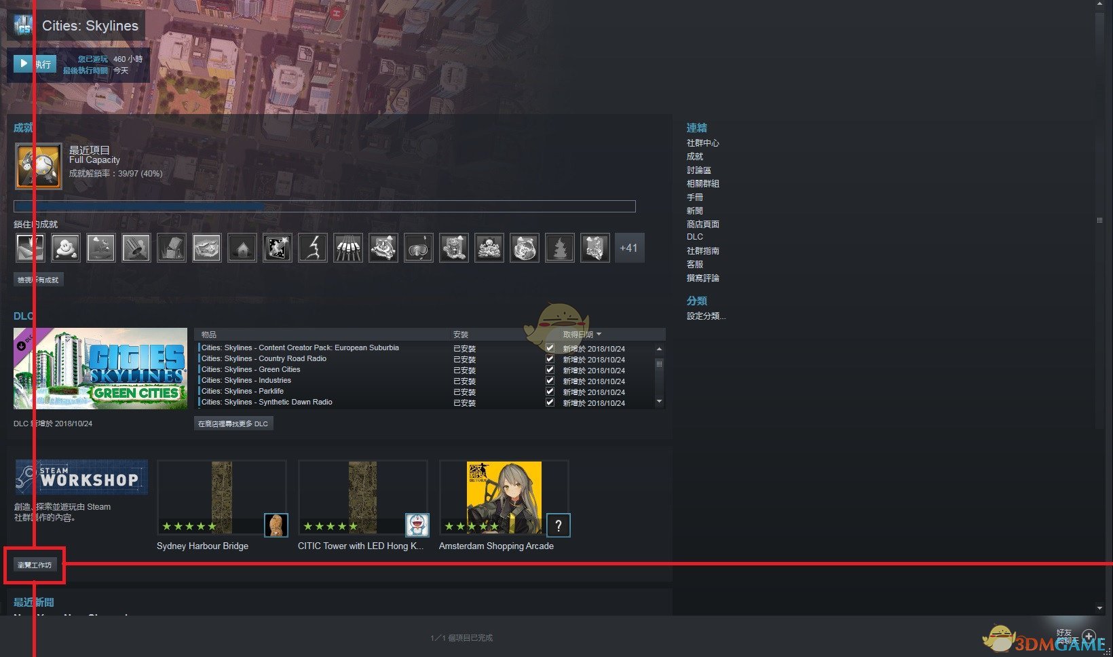Select the smiling cloud locked achievement
The image size is (1113, 657).
[x=66, y=248]
